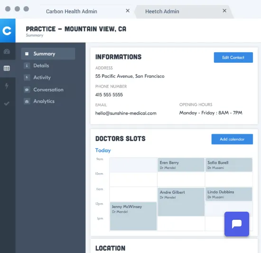261x253 pixels.
Task: Click the Edit Contact button
Action: pos(233,57)
